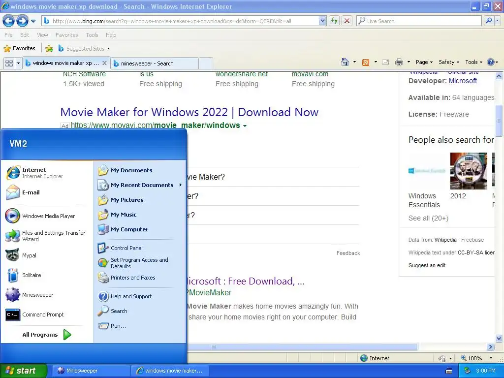Image resolution: width=504 pixels, height=378 pixels.
Task: Open File menu
Action: [x=9, y=35]
